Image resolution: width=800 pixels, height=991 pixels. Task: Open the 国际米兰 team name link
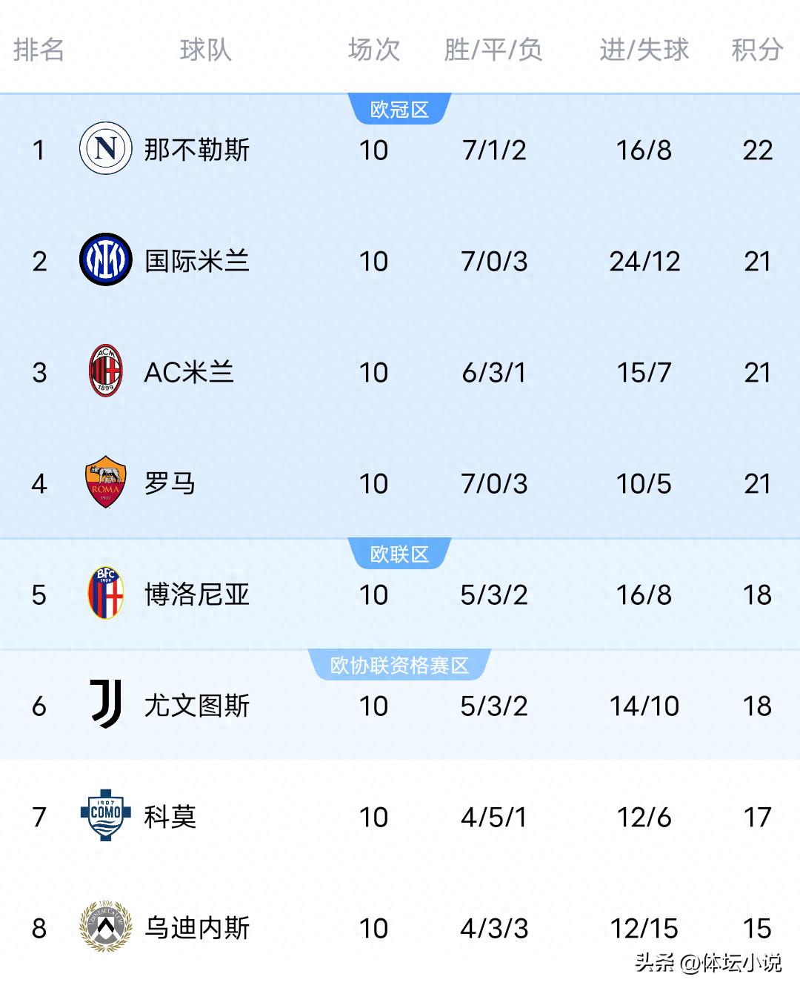197,261
